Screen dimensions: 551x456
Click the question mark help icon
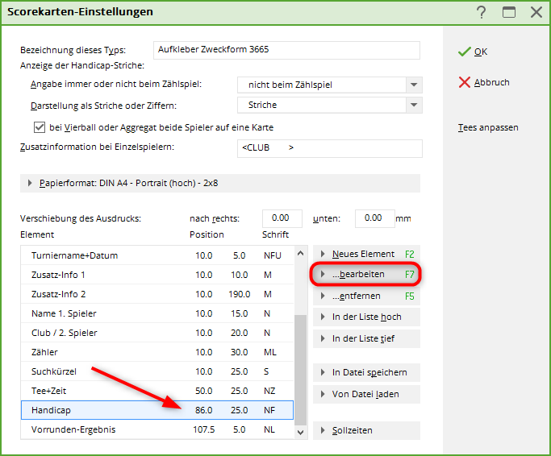pyautogui.click(x=482, y=12)
